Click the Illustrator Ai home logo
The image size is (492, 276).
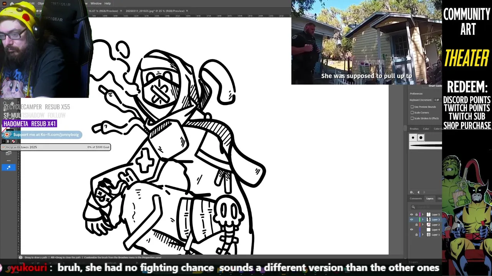tap(4, 3)
